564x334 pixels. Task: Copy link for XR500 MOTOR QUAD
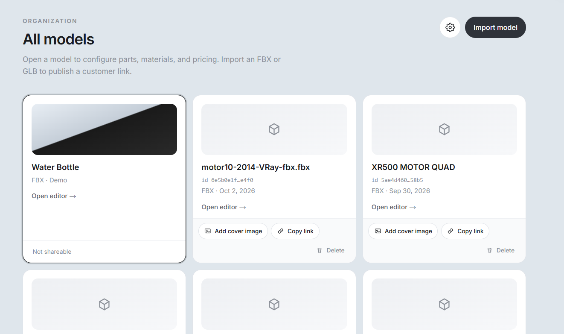pyautogui.click(x=465, y=231)
